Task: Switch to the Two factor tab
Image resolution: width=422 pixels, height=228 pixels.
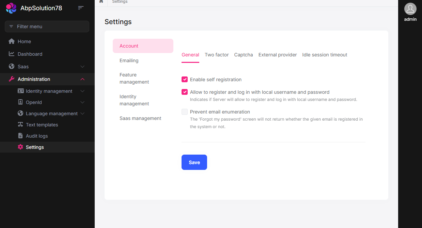Action: 217,55
